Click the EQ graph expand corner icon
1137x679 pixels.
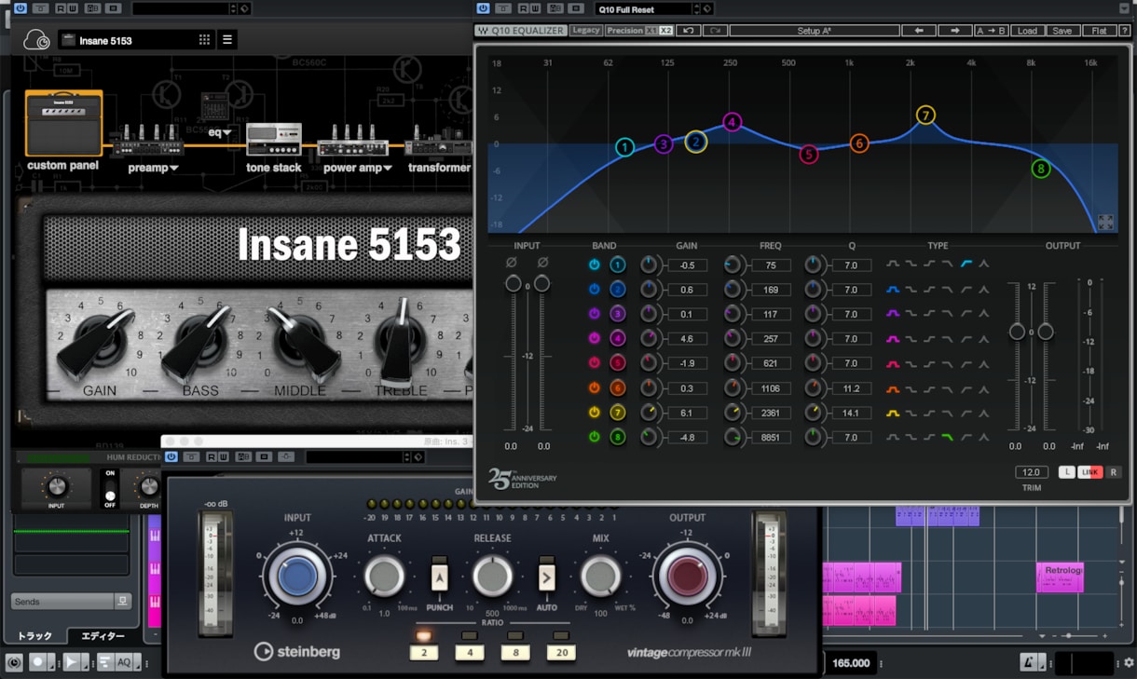[x=1105, y=222]
